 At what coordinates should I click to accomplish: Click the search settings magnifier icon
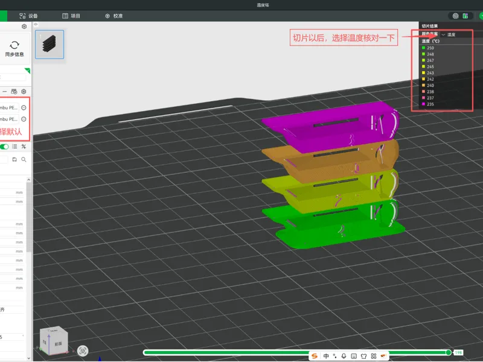24,159
